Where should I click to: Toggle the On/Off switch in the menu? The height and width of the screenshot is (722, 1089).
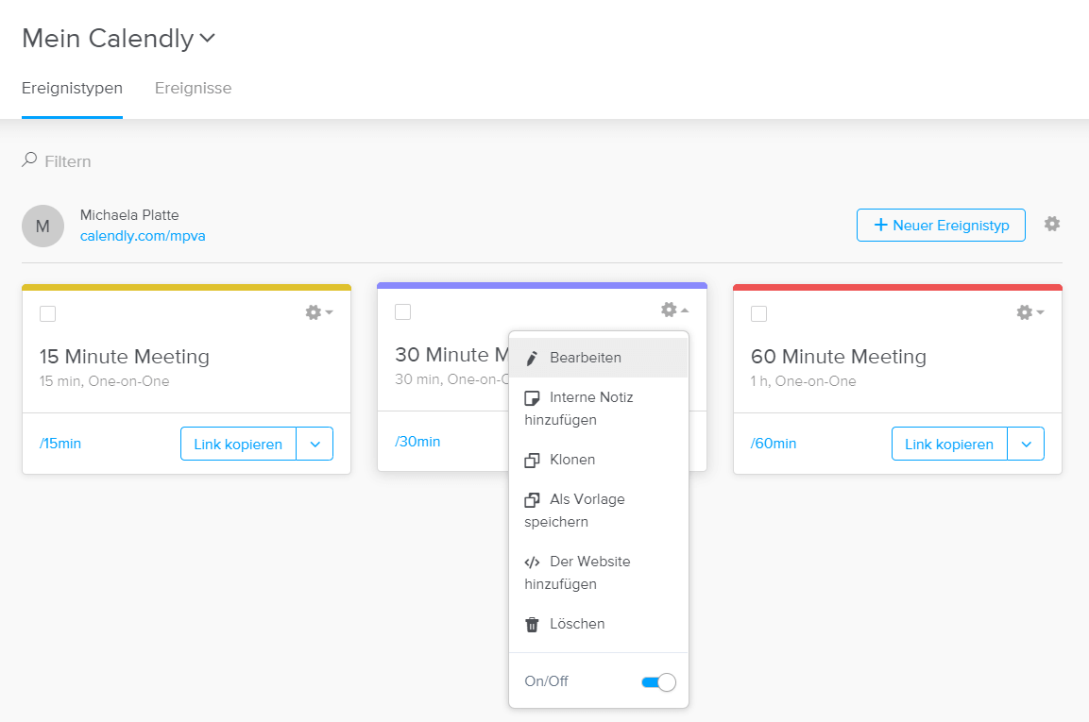(x=658, y=682)
